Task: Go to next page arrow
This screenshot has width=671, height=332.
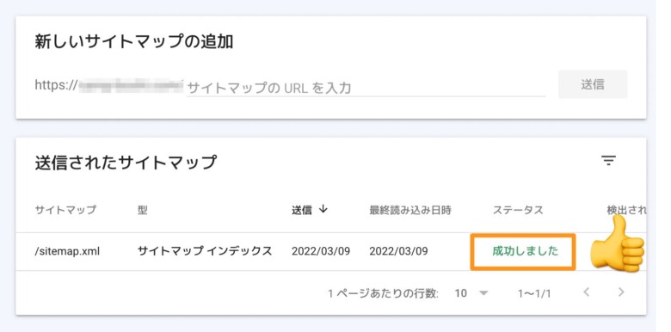Action: coord(621,292)
